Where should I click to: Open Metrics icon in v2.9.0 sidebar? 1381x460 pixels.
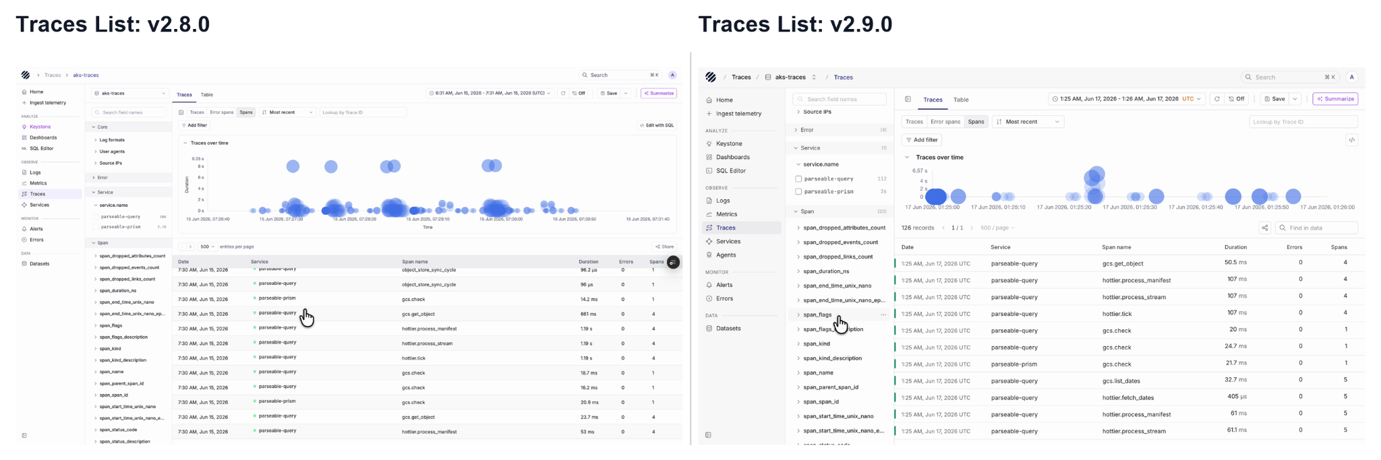click(709, 214)
